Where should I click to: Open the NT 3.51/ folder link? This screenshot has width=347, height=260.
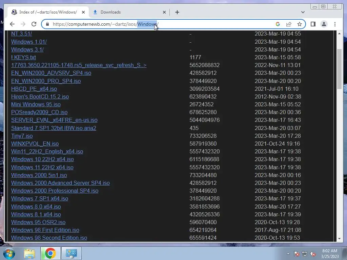coord(21,34)
